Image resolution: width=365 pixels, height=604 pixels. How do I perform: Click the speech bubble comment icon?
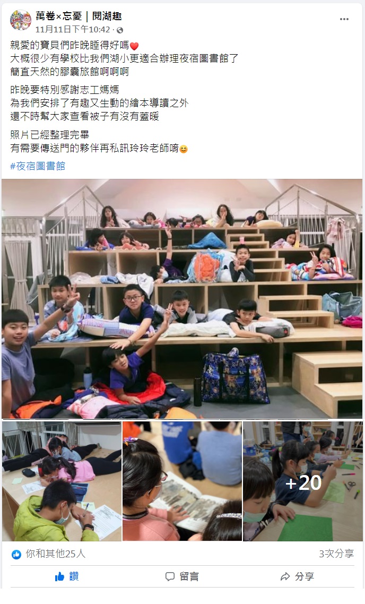coord(170,576)
